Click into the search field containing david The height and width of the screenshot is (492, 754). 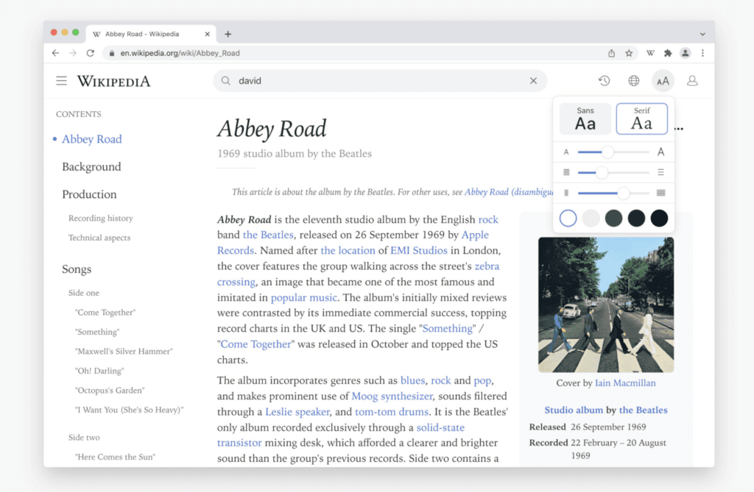click(x=380, y=81)
